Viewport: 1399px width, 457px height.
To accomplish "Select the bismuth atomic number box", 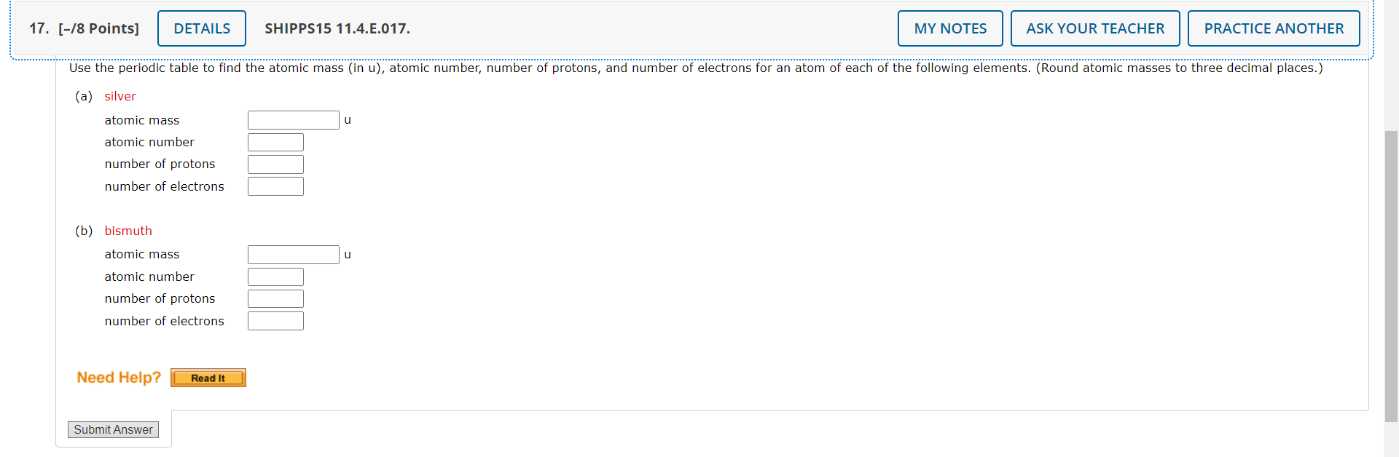I will [x=275, y=277].
